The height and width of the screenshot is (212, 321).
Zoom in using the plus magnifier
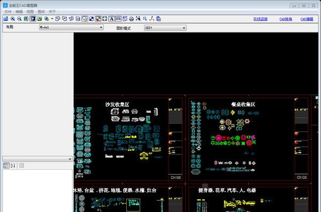(x=13, y=19)
